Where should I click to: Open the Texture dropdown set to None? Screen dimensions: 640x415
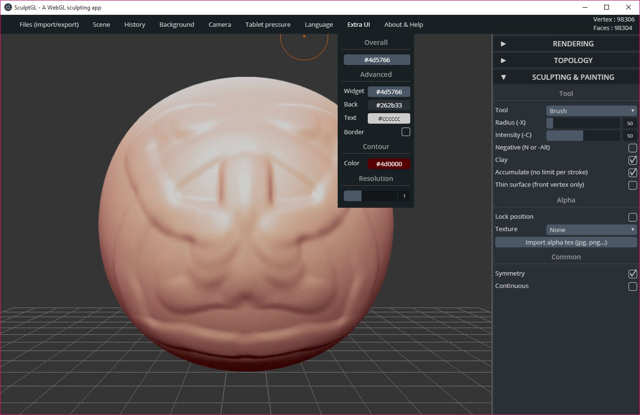(x=591, y=230)
